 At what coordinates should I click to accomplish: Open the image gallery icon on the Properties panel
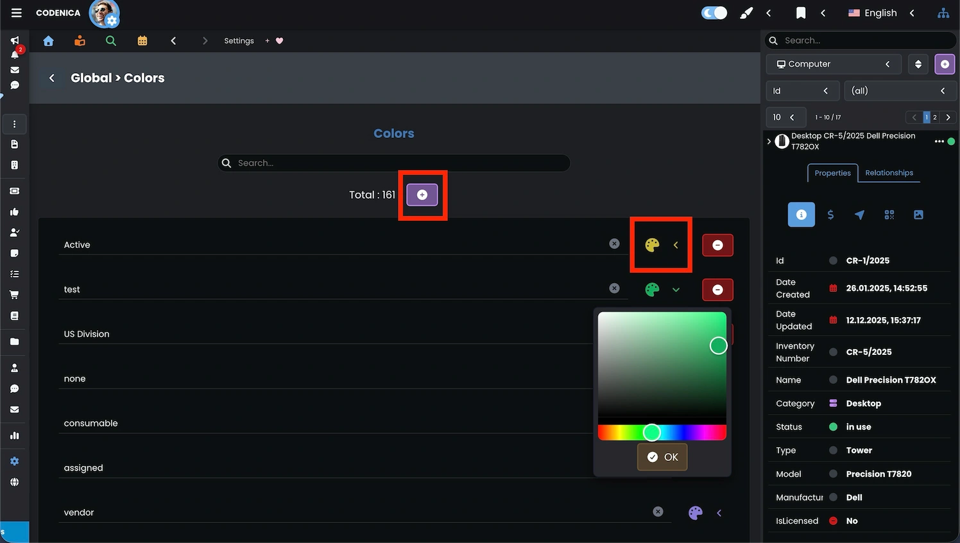(918, 215)
